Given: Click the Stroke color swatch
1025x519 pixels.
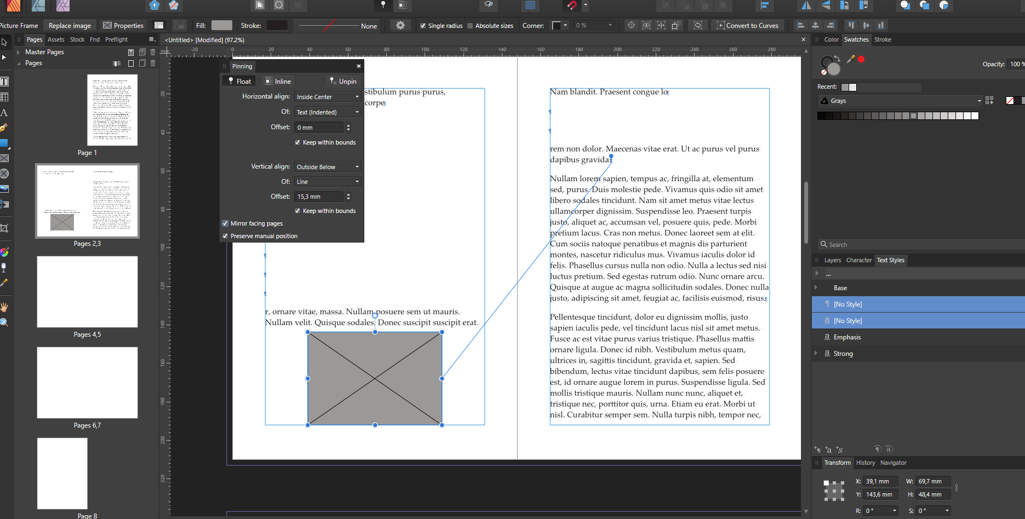Looking at the screenshot, I should (277, 26).
